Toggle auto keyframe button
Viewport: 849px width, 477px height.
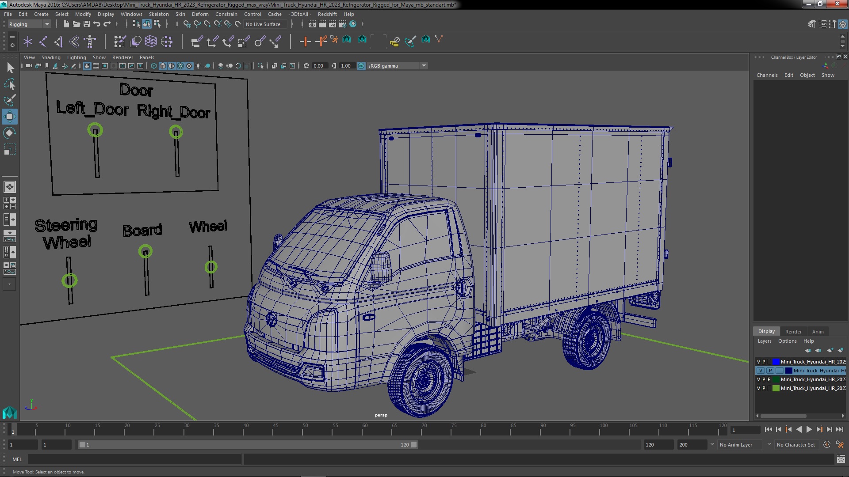[x=827, y=445]
